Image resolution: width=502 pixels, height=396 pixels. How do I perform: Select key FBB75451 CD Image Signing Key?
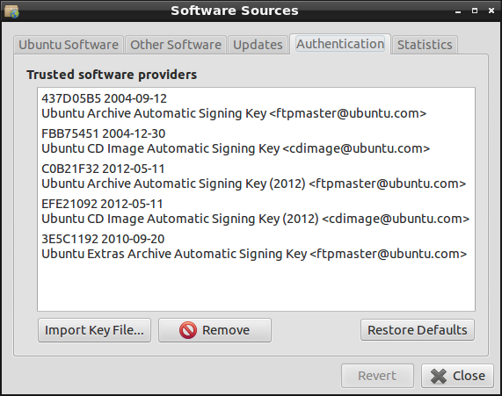256,141
